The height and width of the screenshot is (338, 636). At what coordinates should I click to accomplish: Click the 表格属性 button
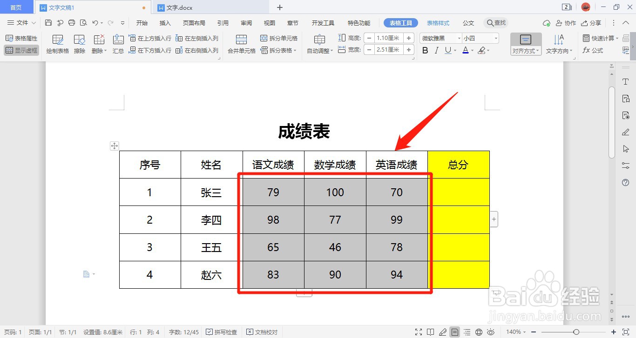(x=21, y=38)
